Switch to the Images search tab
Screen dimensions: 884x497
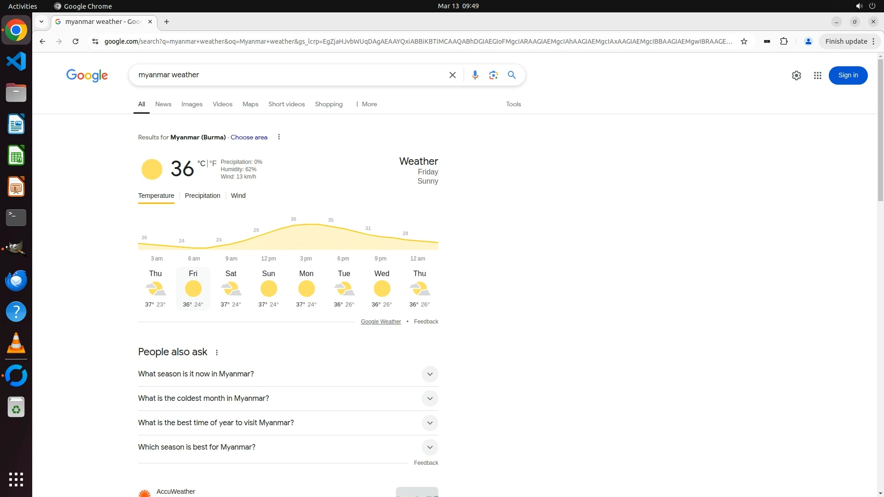tap(192, 104)
